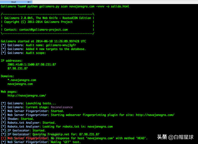Click the '*.navajanegra.com' domain entry

(x=22, y=80)
